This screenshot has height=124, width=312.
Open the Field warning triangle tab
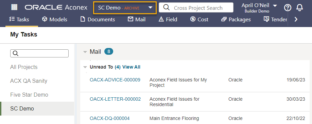pyautogui.click(x=168, y=19)
